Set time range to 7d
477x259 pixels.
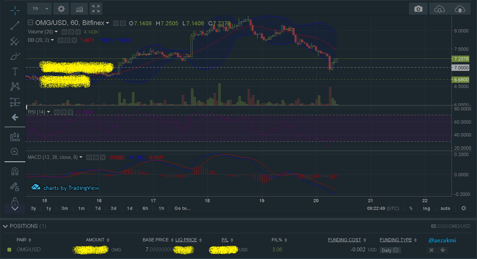98,208
